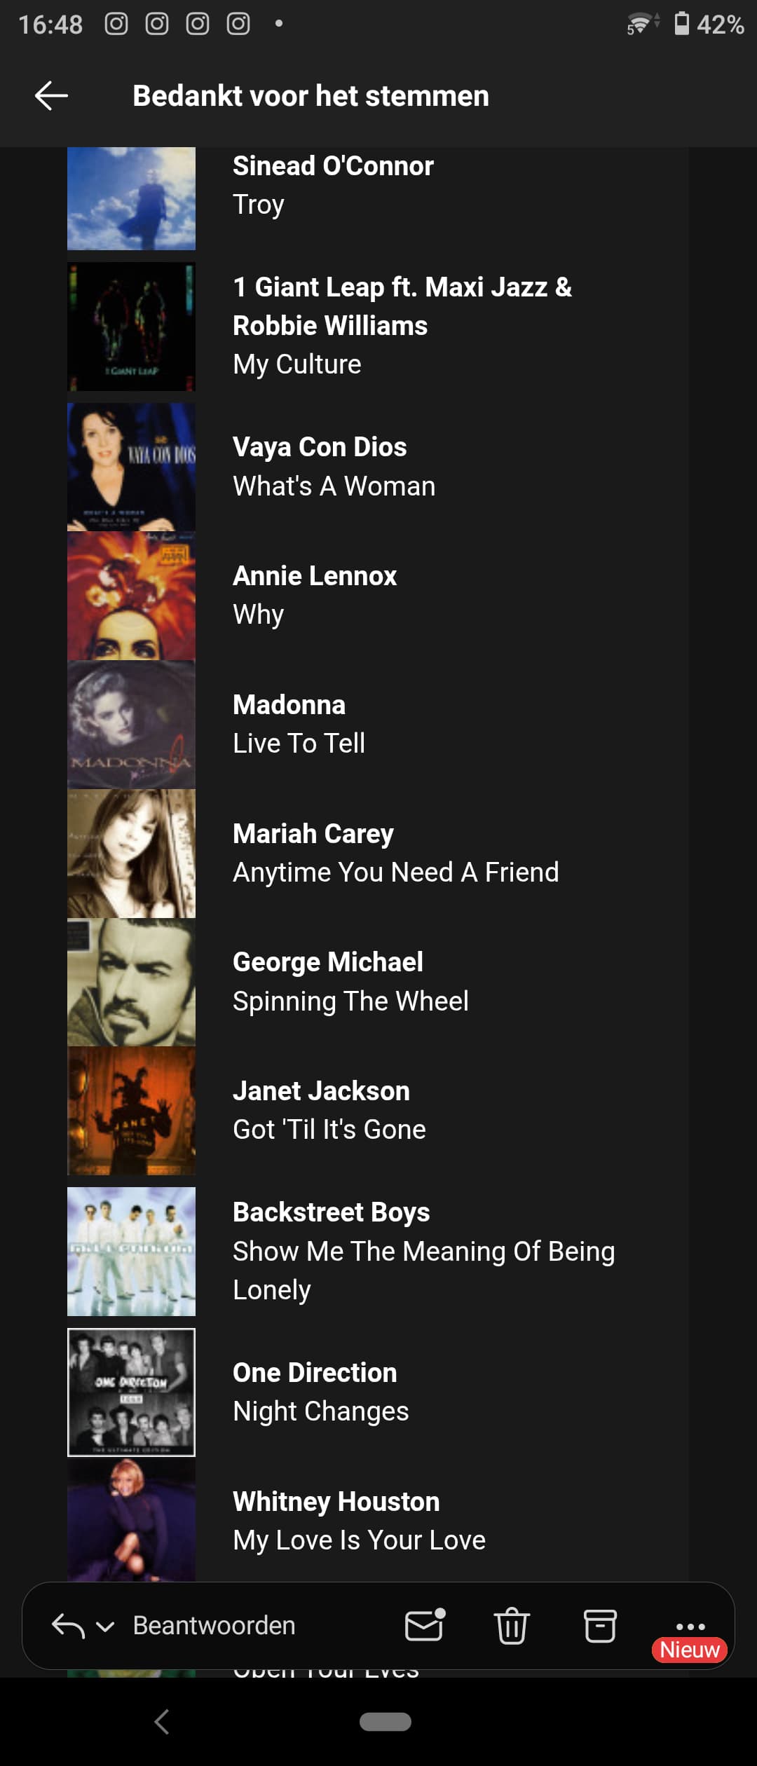Select George Michael Spinning The Wheel
The width and height of the screenshot is (757, 1766).
pos(350,982)
